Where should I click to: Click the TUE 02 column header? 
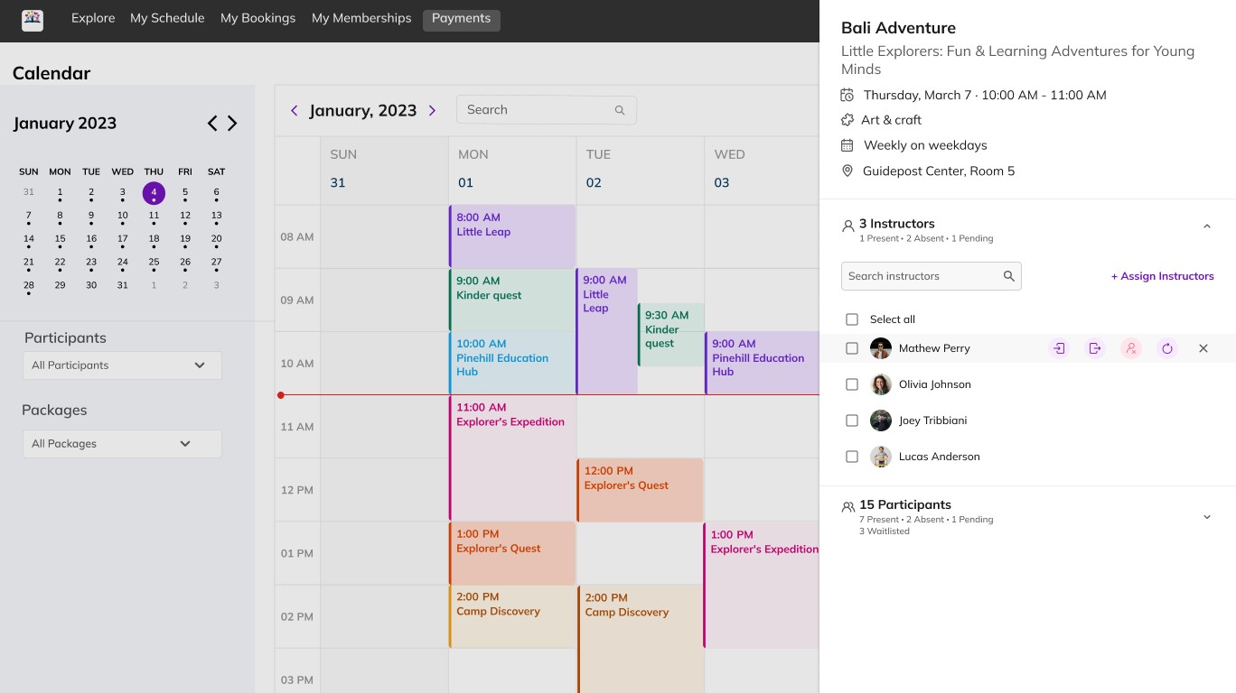[x=641, y=169]
